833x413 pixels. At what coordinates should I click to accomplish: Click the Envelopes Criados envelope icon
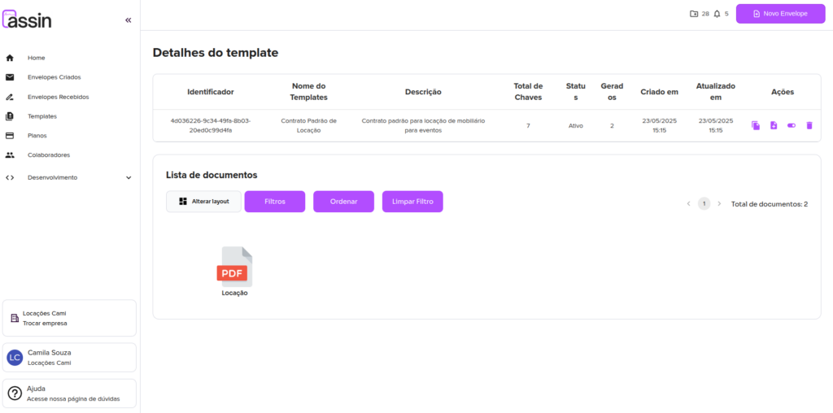pyautogui.click(x=10, y=77)
